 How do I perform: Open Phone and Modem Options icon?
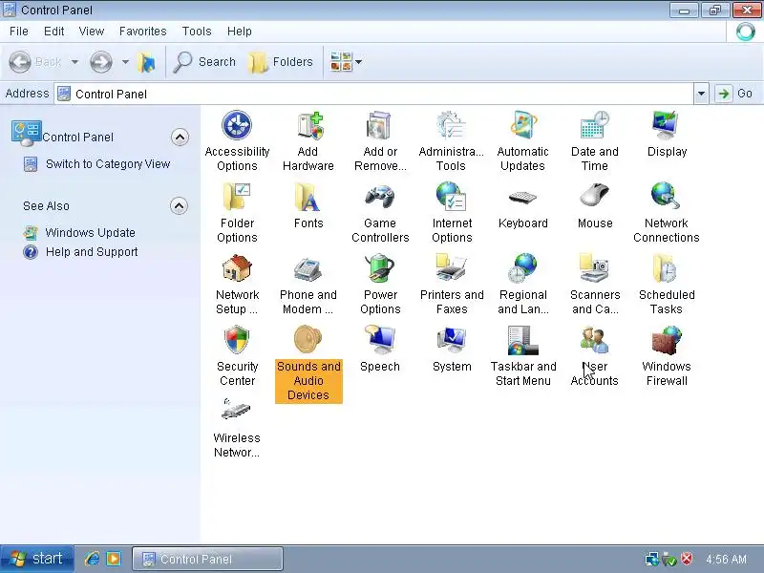coord(308,269)
